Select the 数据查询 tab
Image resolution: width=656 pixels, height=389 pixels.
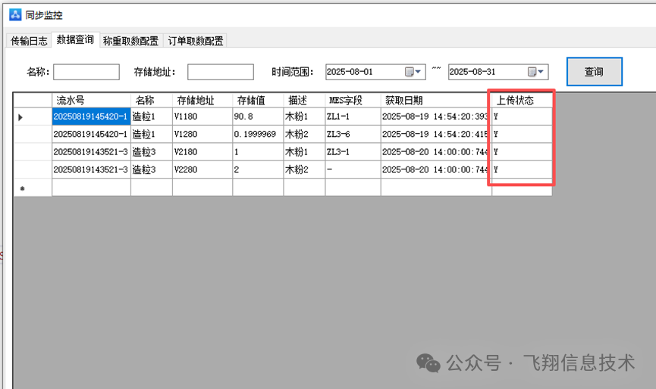(x=75, y=39)
